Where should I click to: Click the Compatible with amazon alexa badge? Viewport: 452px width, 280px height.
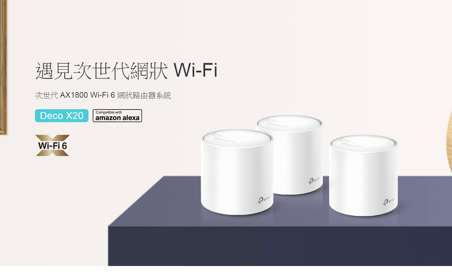coord(117,115)
